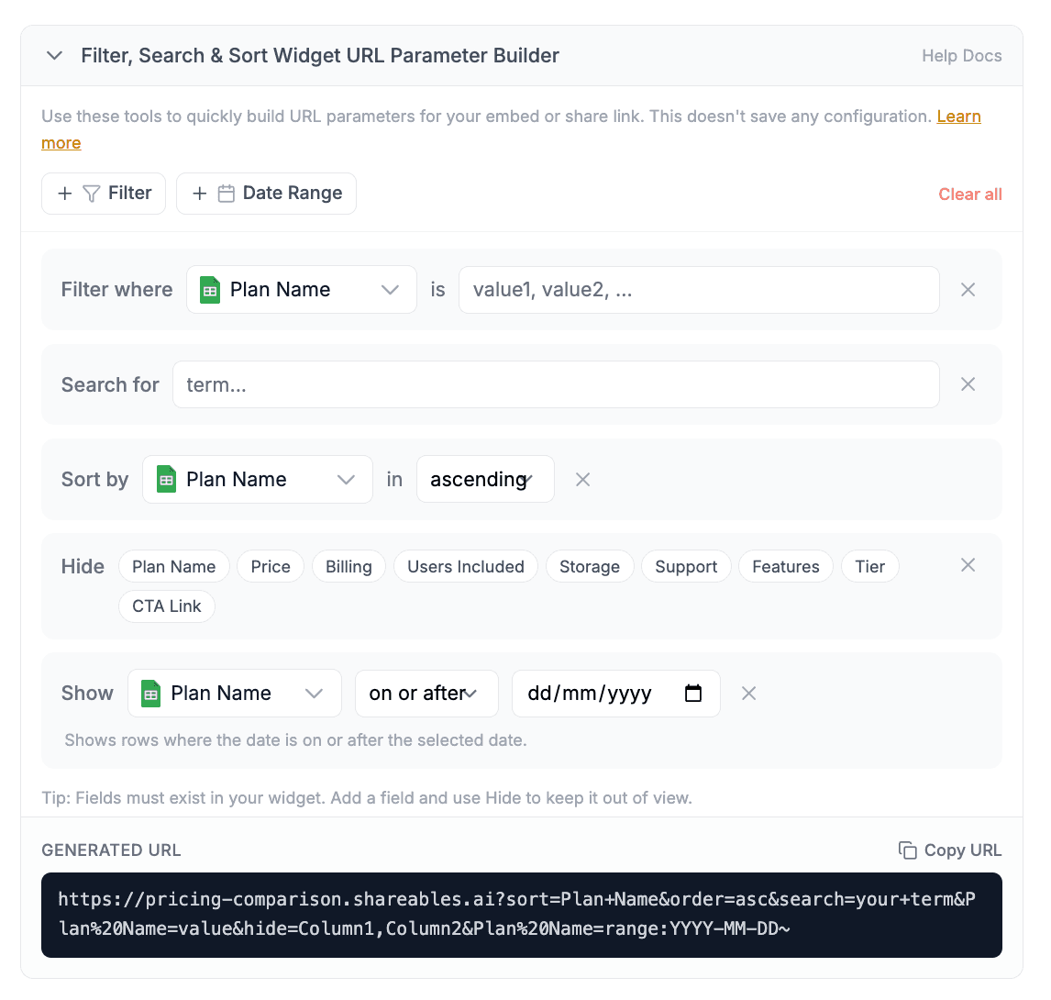Click the X to remove the Show date filter

[x=748, y=693]
